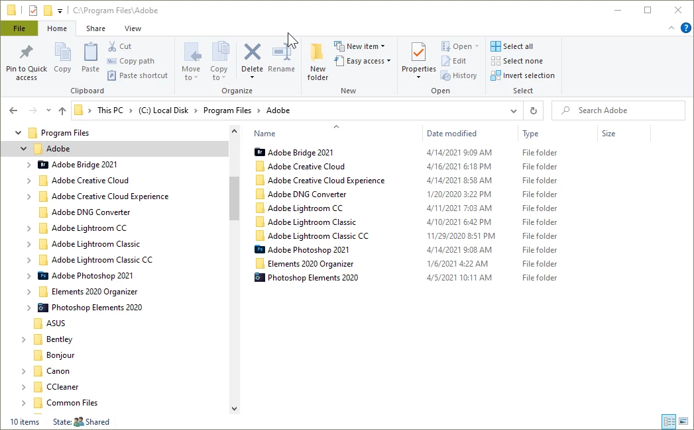Collapse the Program Files tree node
This screenshot has height=430, width=694.
tap(18, 133)
